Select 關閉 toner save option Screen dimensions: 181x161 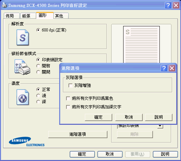pyautogui.click(x=38, y=72)
